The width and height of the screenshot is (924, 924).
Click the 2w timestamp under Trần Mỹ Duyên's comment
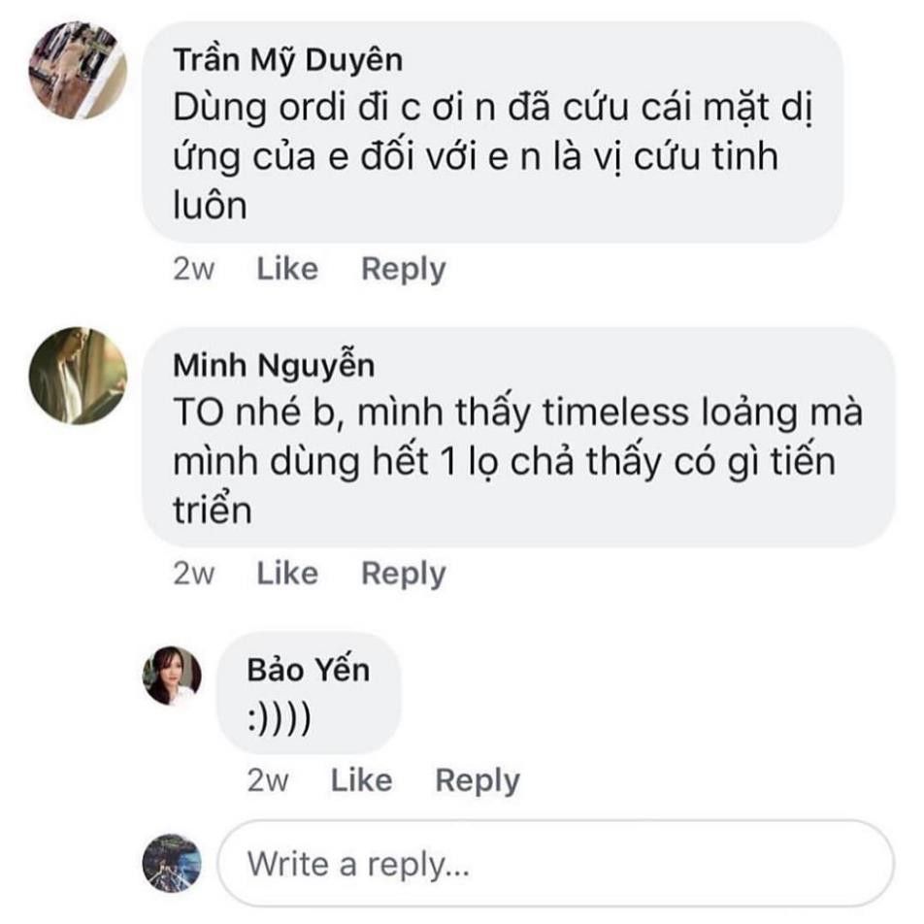click(x=193, y=269)
